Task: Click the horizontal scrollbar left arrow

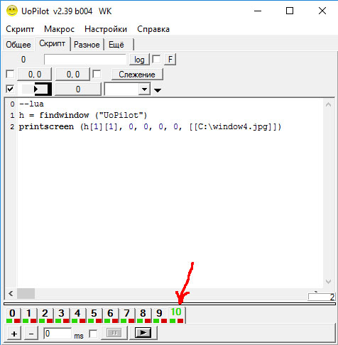Action: point(11,294)
